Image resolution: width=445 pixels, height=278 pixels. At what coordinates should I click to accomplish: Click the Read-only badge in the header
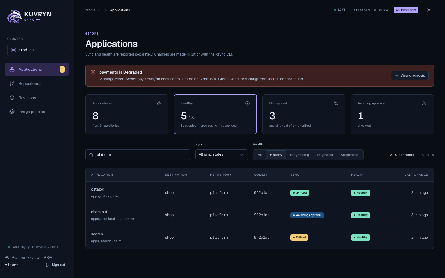pos(406,10)
